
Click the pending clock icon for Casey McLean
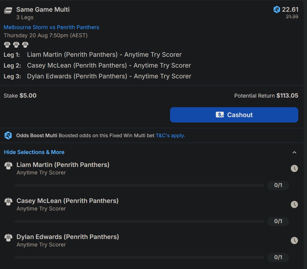[294, 204]
